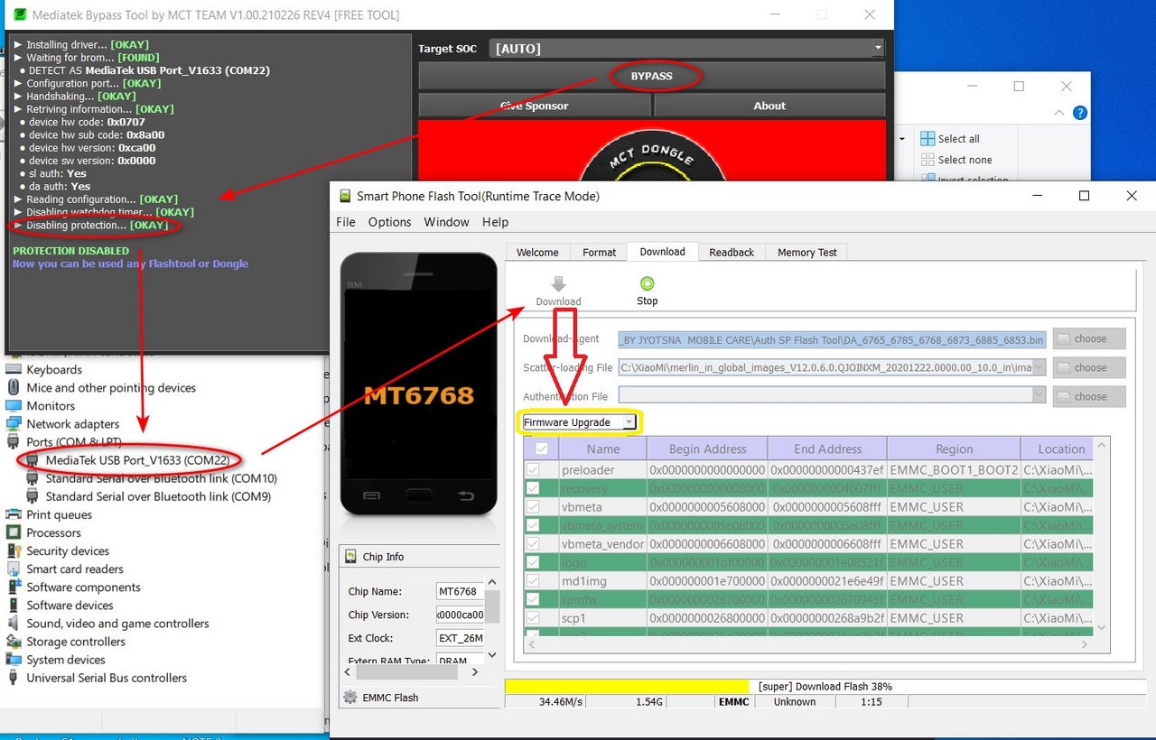Click the Keyboards device icon
Screen dimensions: 1156x740
(x=14, y=370)
